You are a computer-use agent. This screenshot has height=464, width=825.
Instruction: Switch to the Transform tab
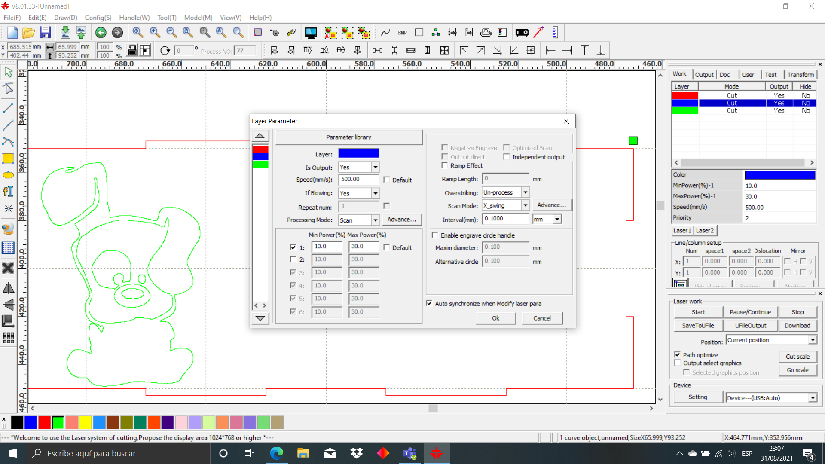point(801,74)
